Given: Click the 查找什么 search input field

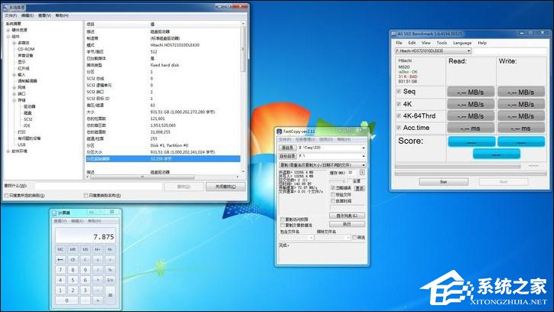Looking at the screenshot, I should [x=98, y=186].
